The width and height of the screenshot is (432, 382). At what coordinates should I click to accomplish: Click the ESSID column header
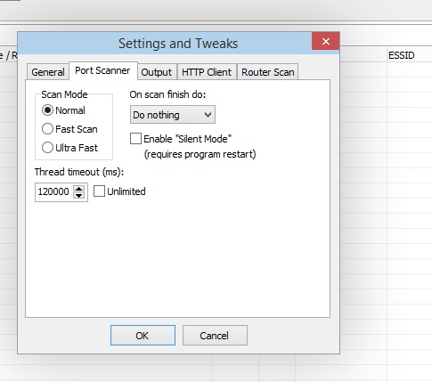[402, 55]
